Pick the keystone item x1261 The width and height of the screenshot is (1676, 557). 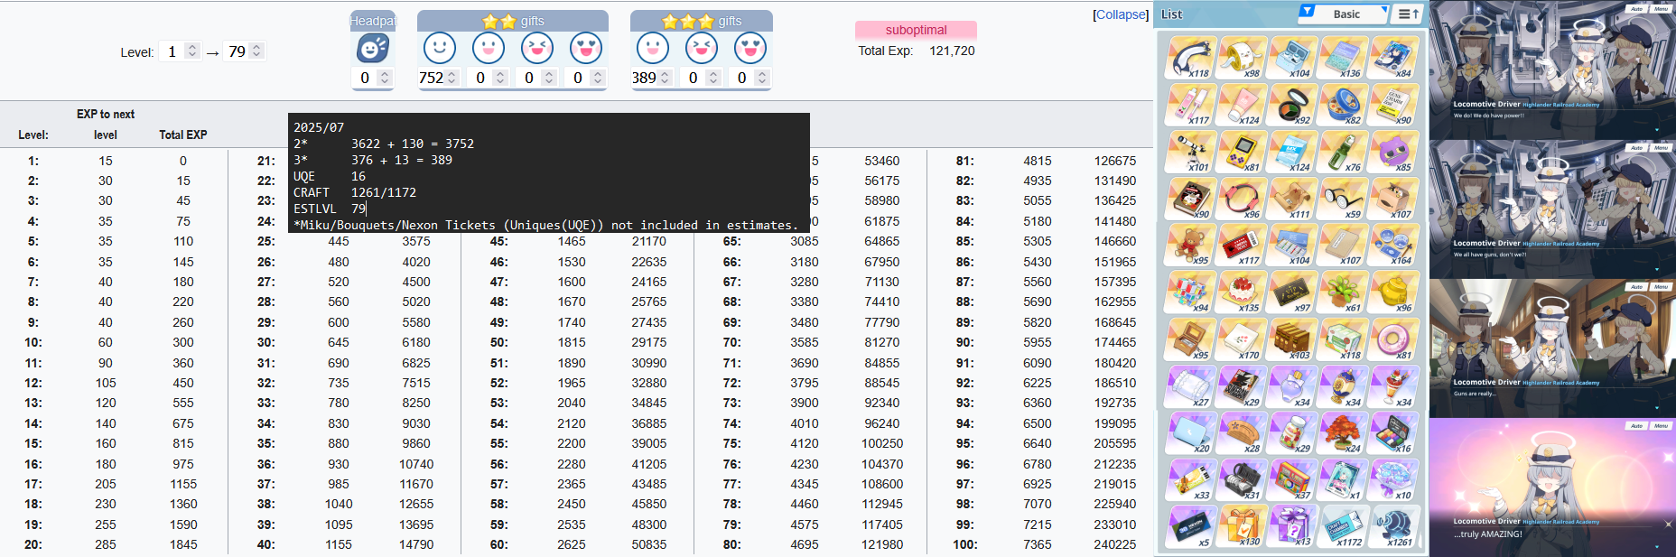pos(1393,526)
